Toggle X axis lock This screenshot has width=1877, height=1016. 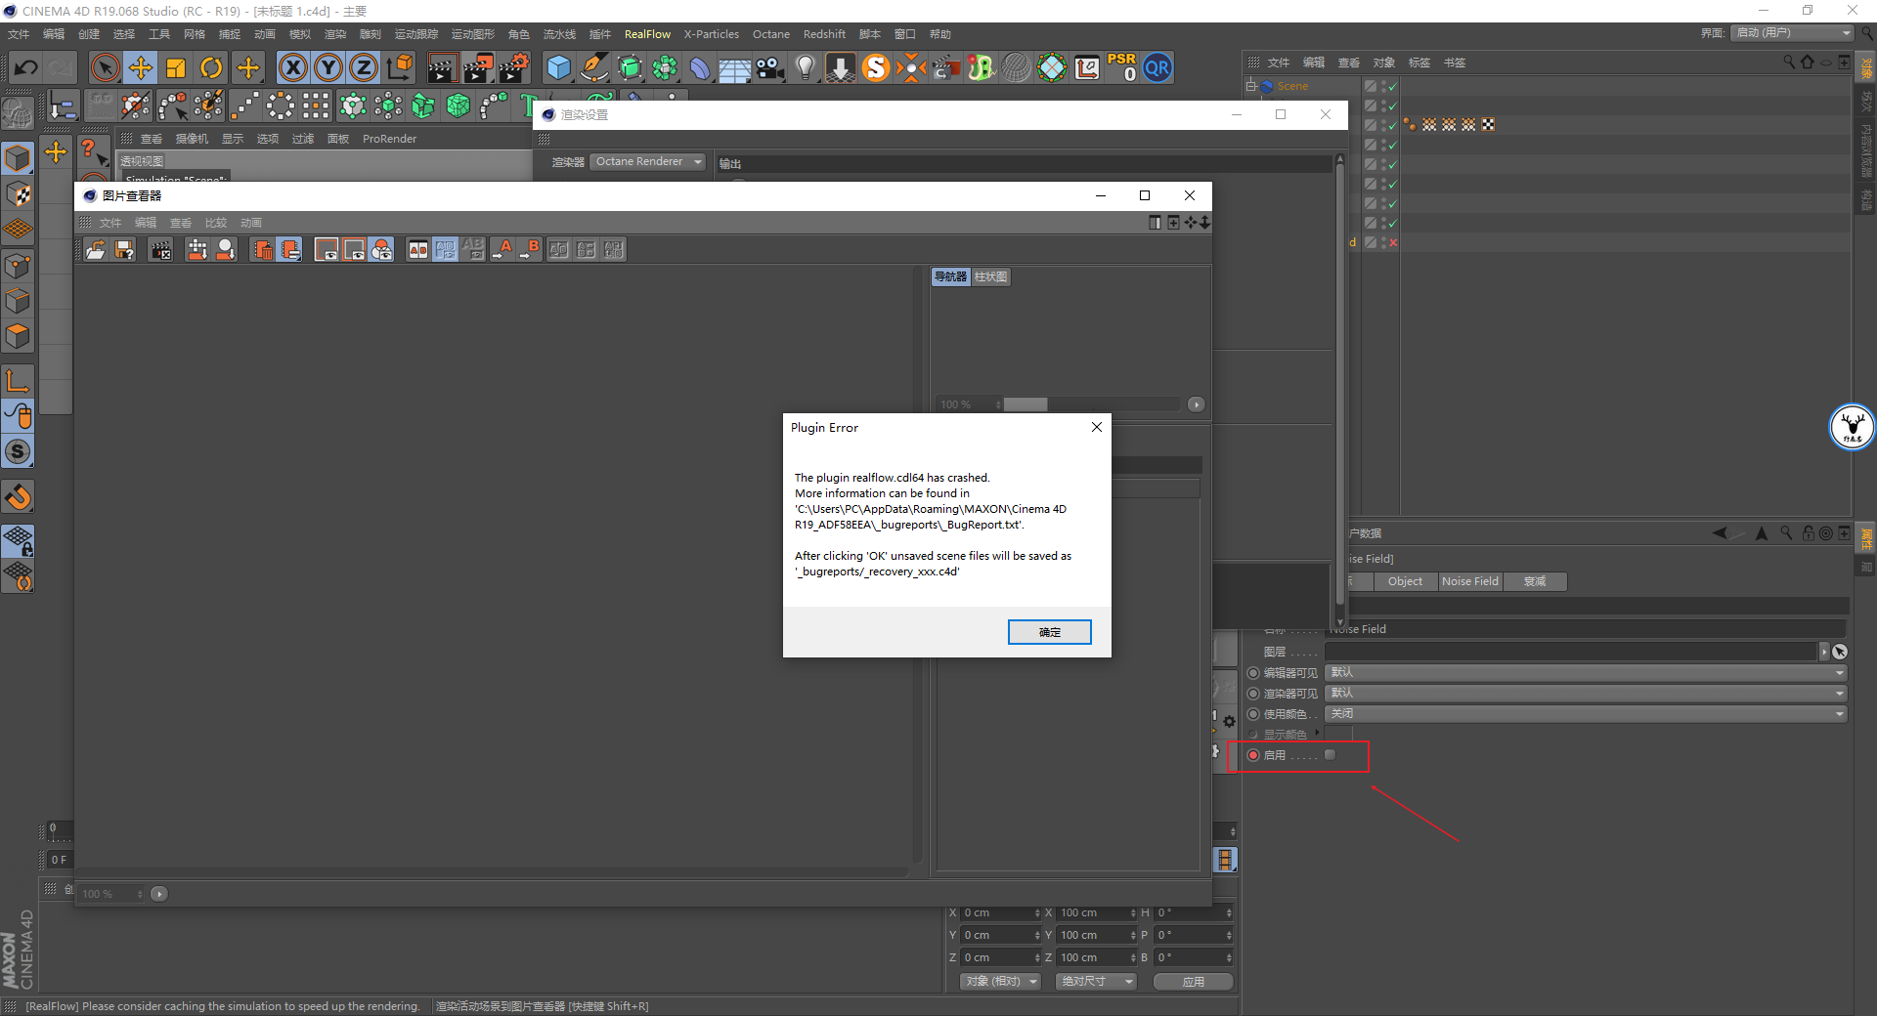292,67
